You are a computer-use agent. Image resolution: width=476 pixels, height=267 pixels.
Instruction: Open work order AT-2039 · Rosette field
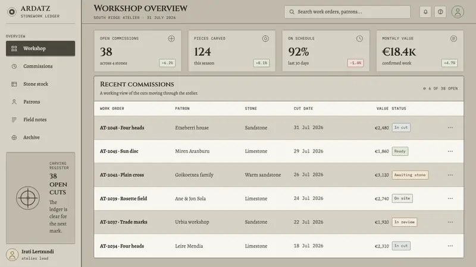coord(123,199)
